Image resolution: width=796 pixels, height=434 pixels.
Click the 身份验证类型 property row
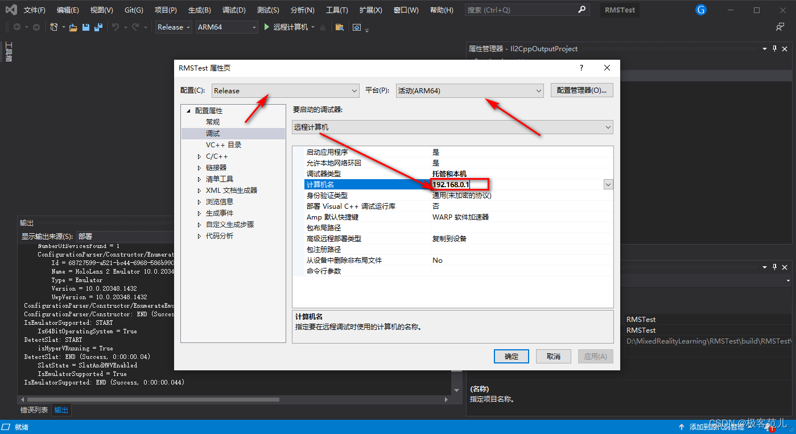[x=452, y=195]
